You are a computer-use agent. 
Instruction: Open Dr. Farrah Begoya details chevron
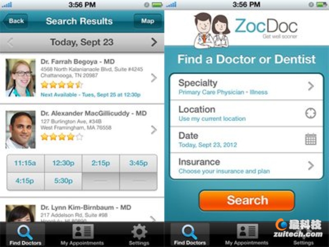pos(154,78)
